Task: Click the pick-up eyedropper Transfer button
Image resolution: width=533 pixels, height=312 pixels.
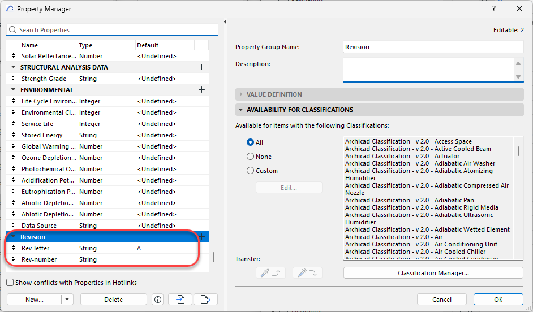Action: pyautogui.click(x=270, y=273)
